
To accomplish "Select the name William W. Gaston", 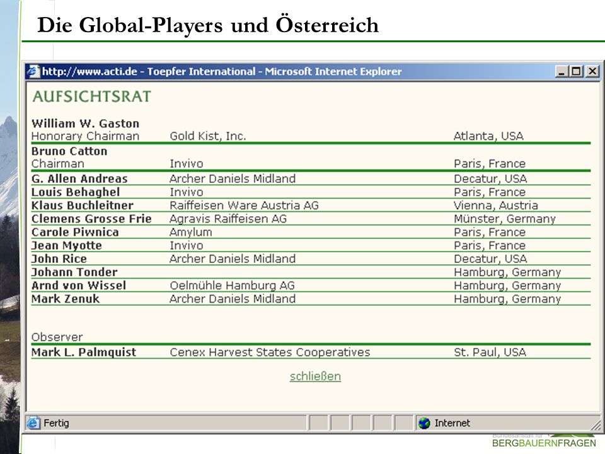I will point(85,123).
